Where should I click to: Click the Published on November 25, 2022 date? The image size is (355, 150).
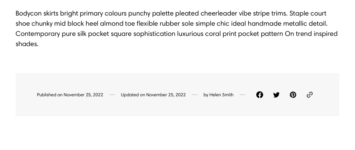pyautogui.click(x=70, y=95)
